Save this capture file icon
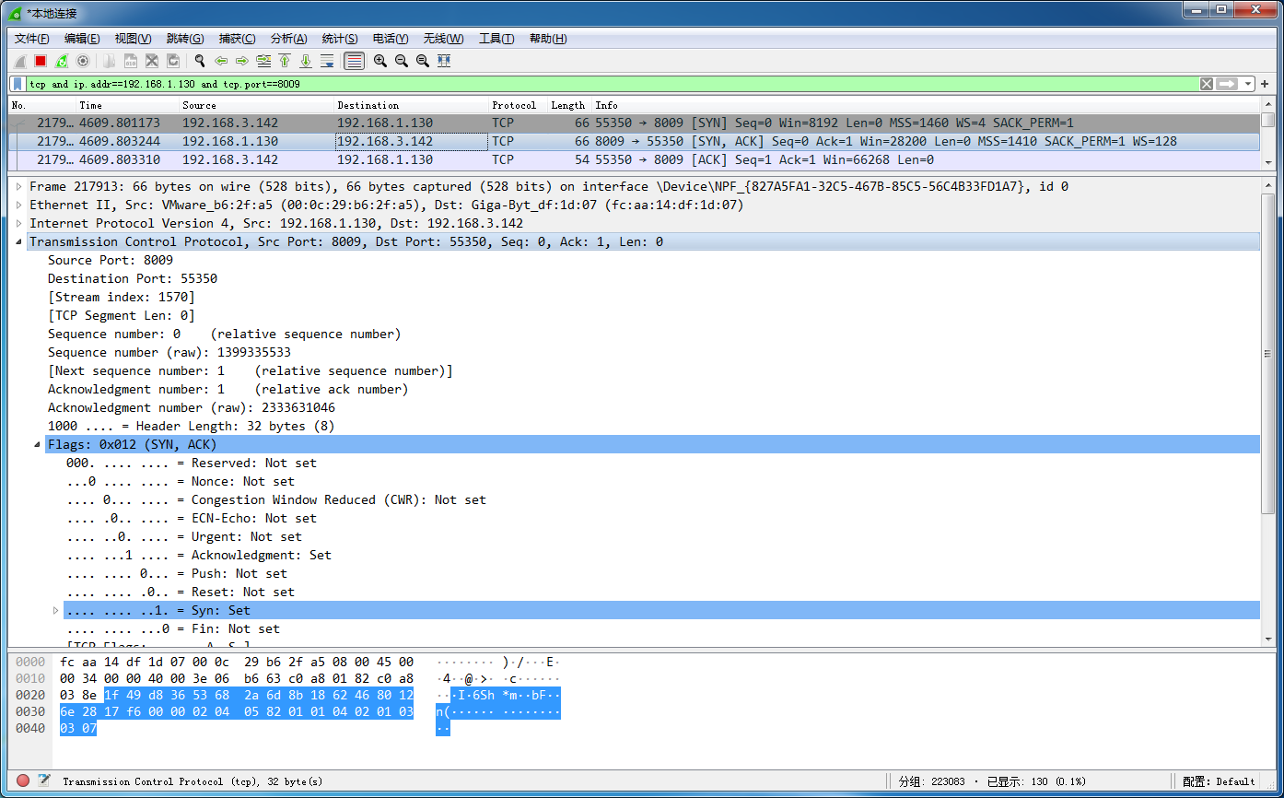This screenshot has width=1284, height=798. point(131,61)
